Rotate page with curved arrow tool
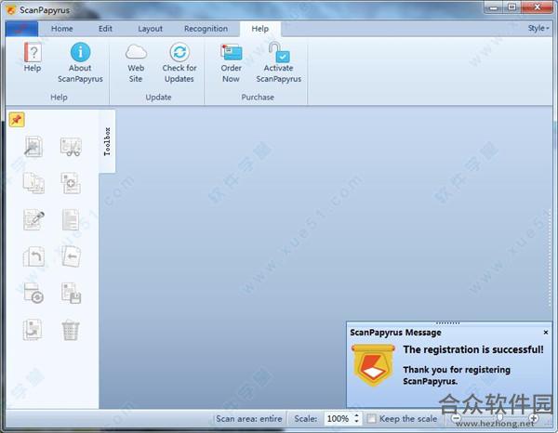 coord(33,256)
